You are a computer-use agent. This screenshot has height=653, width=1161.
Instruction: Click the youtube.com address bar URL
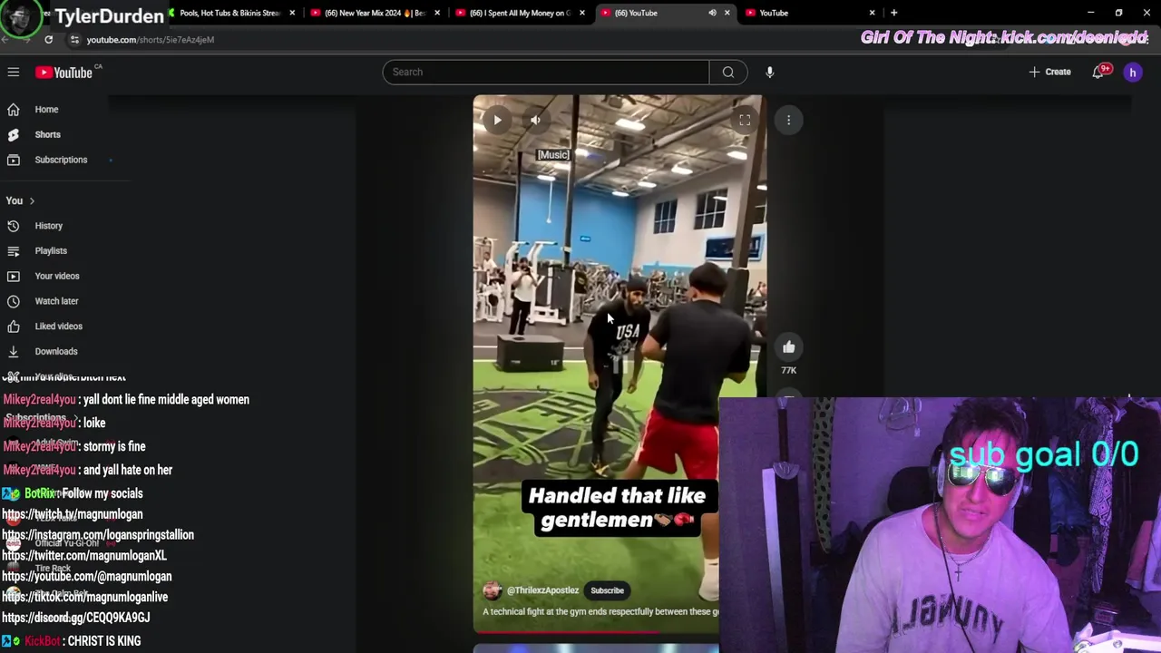point(151,40)
